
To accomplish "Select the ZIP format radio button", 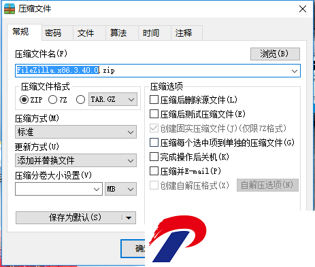I will 24,99.
